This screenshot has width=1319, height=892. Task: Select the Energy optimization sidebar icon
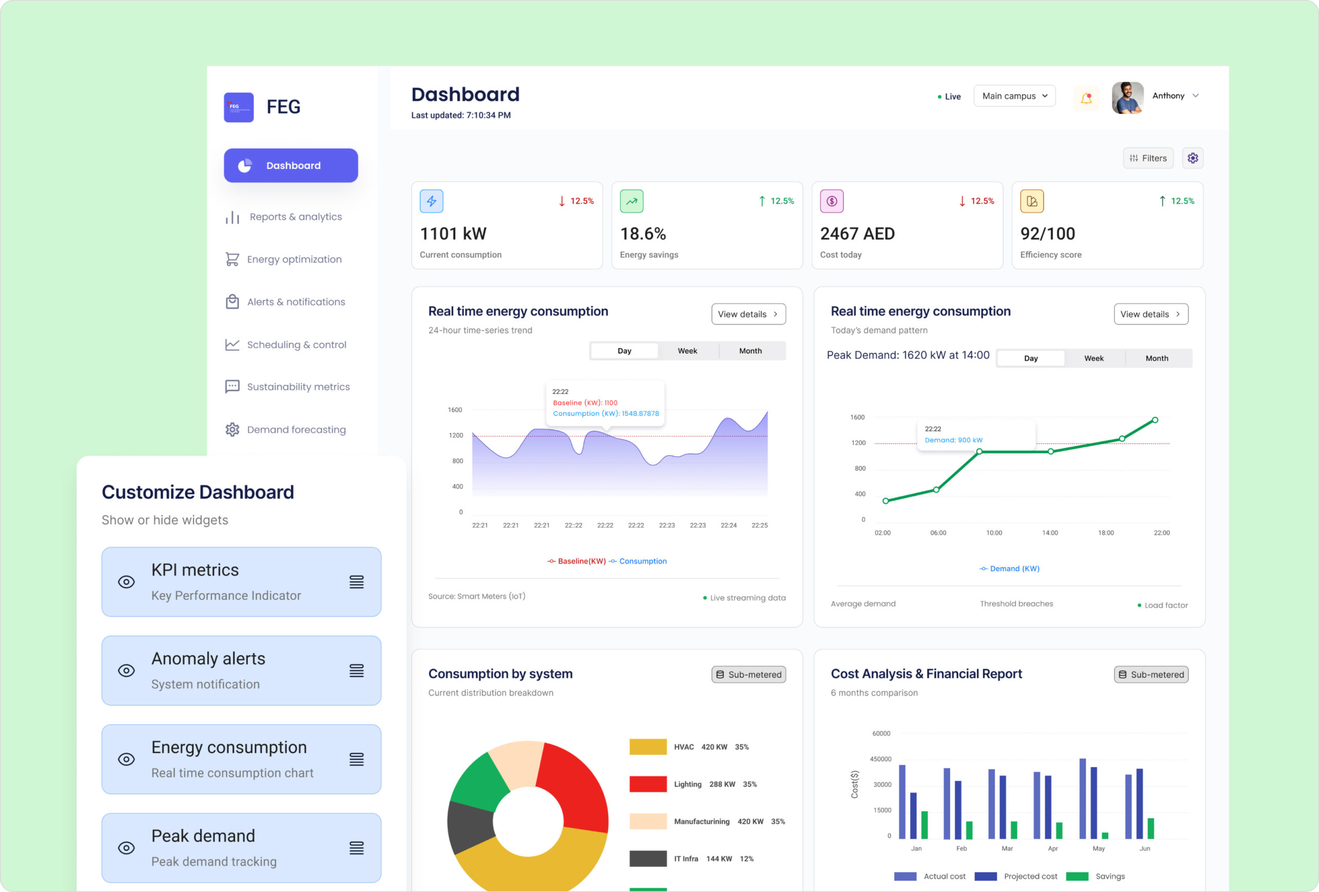point(232,259)
